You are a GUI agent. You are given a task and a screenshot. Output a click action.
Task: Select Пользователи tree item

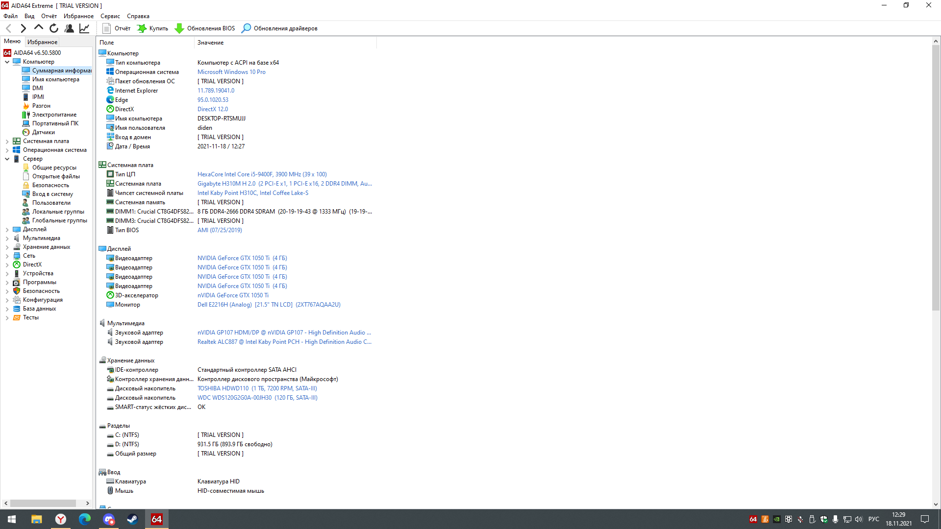pos(47,203)
